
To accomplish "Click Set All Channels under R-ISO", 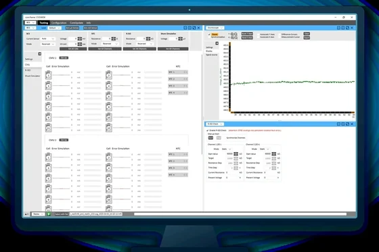I will (x=139, y=49).
